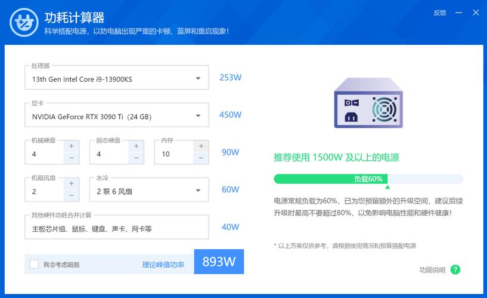Decrease 固态硬盘 count with minus button
Screen dimensions: 487x298
click(x=136, y=158)
